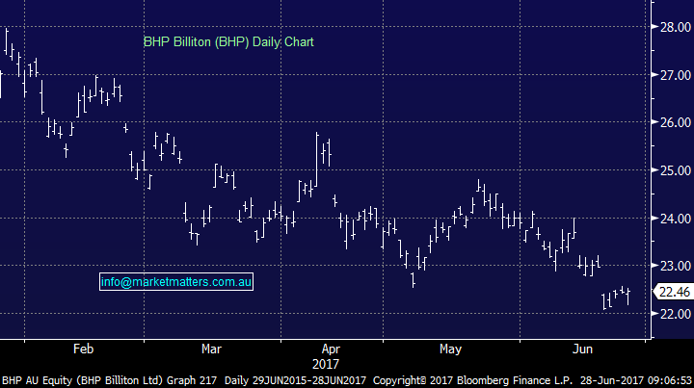Click the 24.00 price axis label
Image resolution: width=694 pixels, height=388 pixels.
pos(676,219)
